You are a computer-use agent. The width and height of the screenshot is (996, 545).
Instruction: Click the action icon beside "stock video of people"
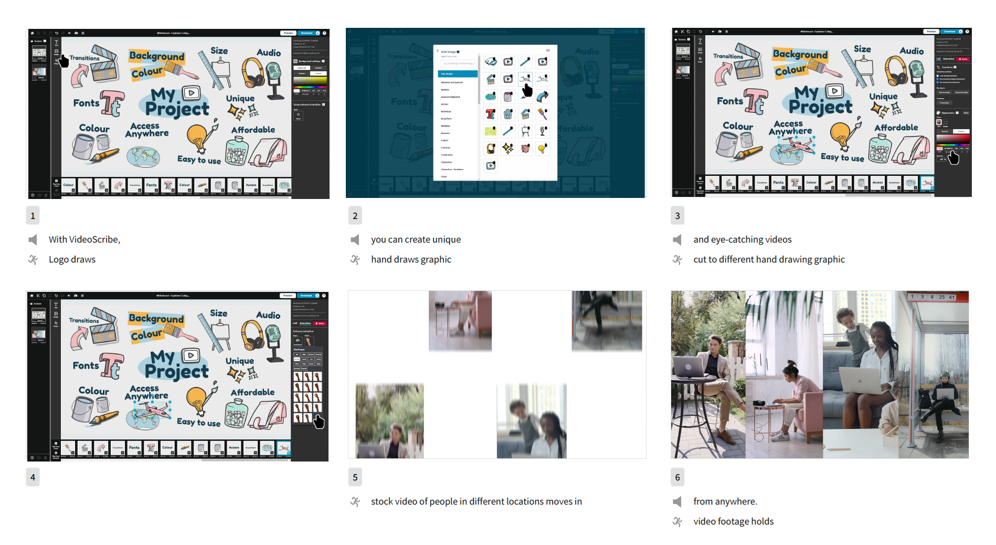(355, 502)
